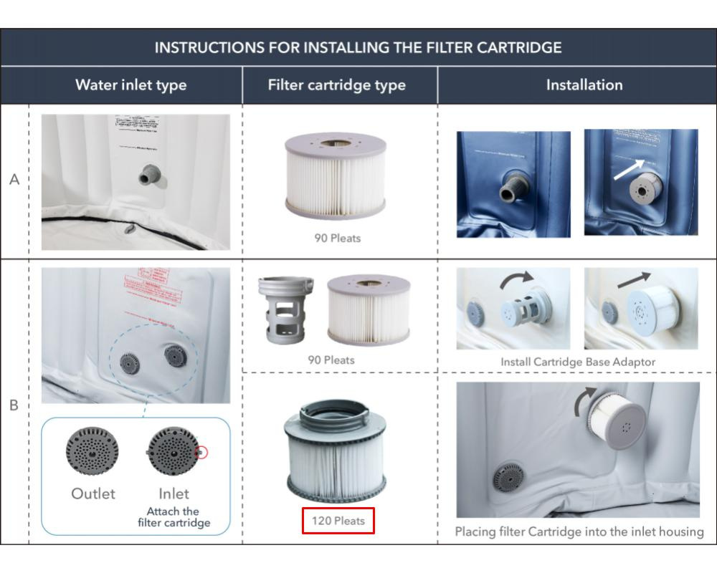Select row A 90 pleats filter image
Viewport: 717px width, 573px height.
point(336,176)
